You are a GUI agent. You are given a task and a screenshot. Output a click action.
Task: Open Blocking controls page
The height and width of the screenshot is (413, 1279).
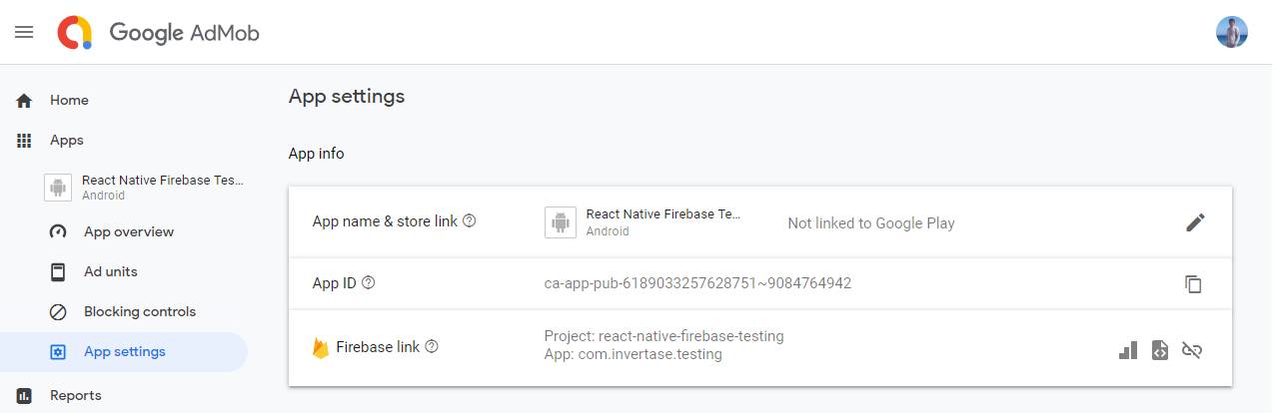point(139,311)
